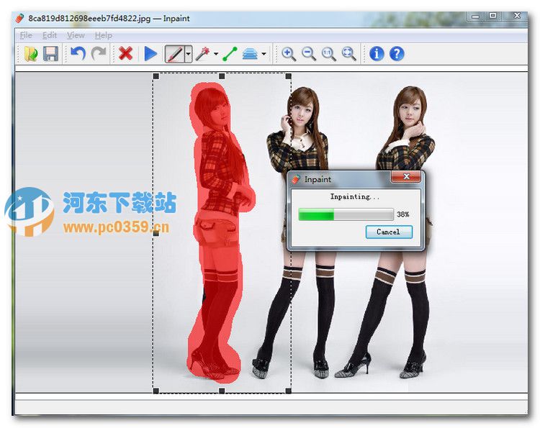Click top-left selection handle

point(156,76)
